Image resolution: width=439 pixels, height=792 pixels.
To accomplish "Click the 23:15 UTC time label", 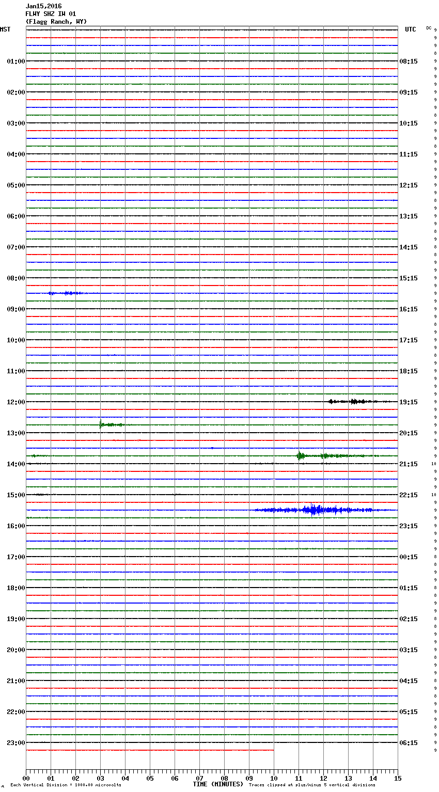I will [x=409, y=526].
